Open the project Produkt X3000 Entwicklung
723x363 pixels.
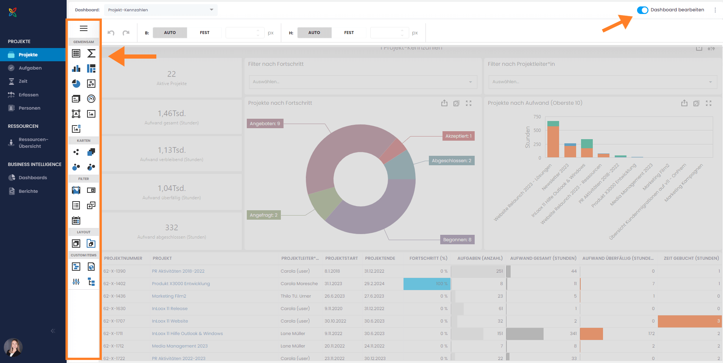tap(181, 284)
